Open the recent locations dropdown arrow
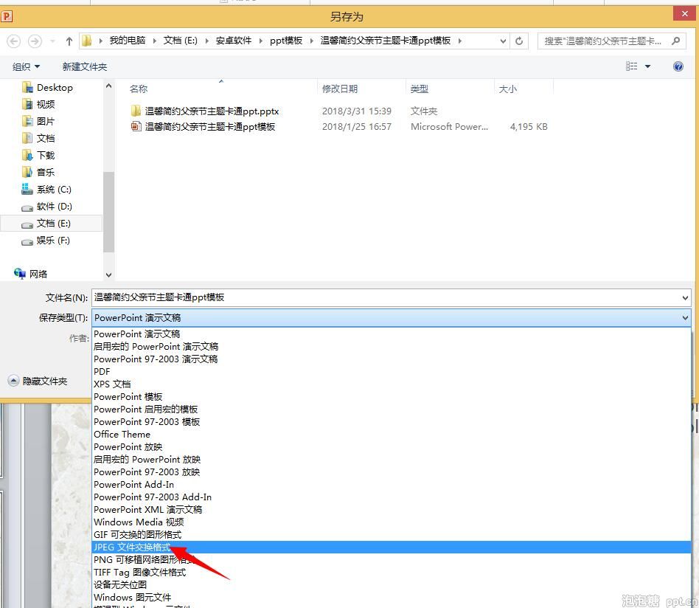This screenshot has width=699, height=608. point(52,41)
